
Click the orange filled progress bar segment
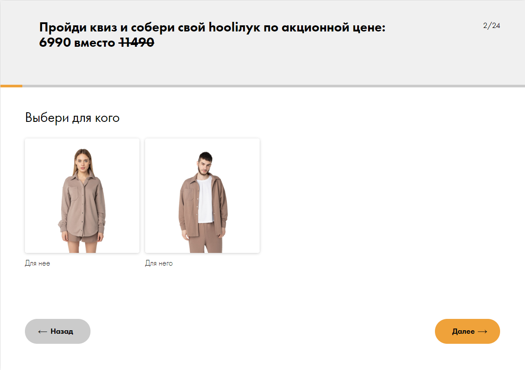pyautogui.click(x=11, y=86)
